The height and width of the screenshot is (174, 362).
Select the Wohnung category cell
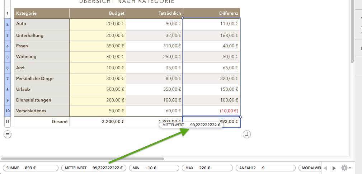pyautogui.click(x=42, y=57)
